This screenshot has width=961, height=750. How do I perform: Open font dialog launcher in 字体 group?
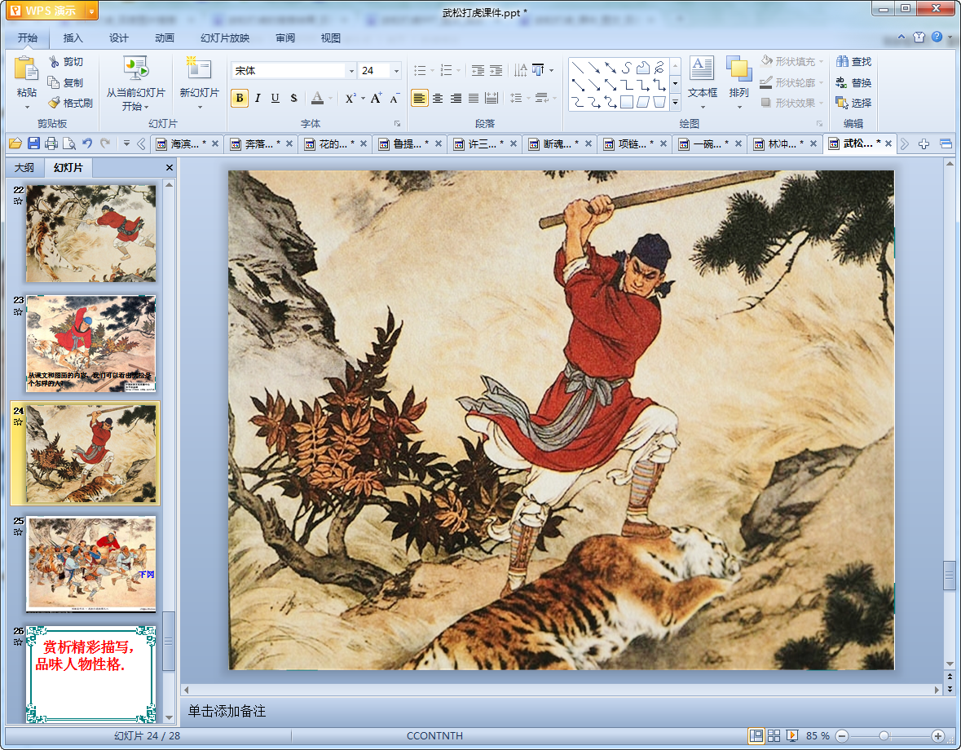click(396, 124)
